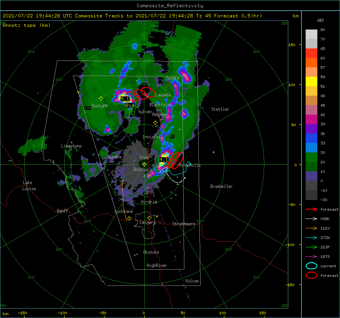Select the red forecast ellipses near Lacombe
340x318 pixels.
pyautogui.click(x=141, y=94)
